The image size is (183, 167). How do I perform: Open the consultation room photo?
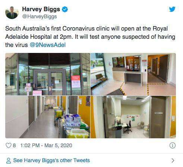133,117
